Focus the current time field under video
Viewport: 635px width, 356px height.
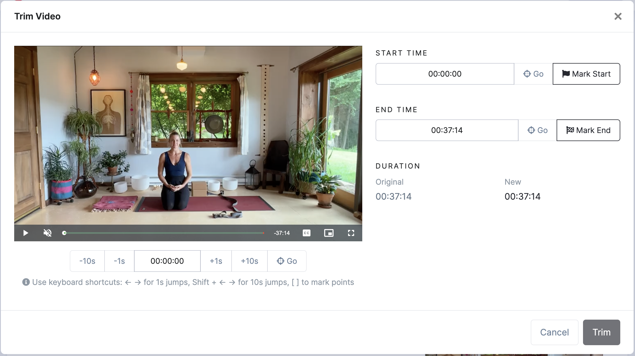tap(167, 261)
